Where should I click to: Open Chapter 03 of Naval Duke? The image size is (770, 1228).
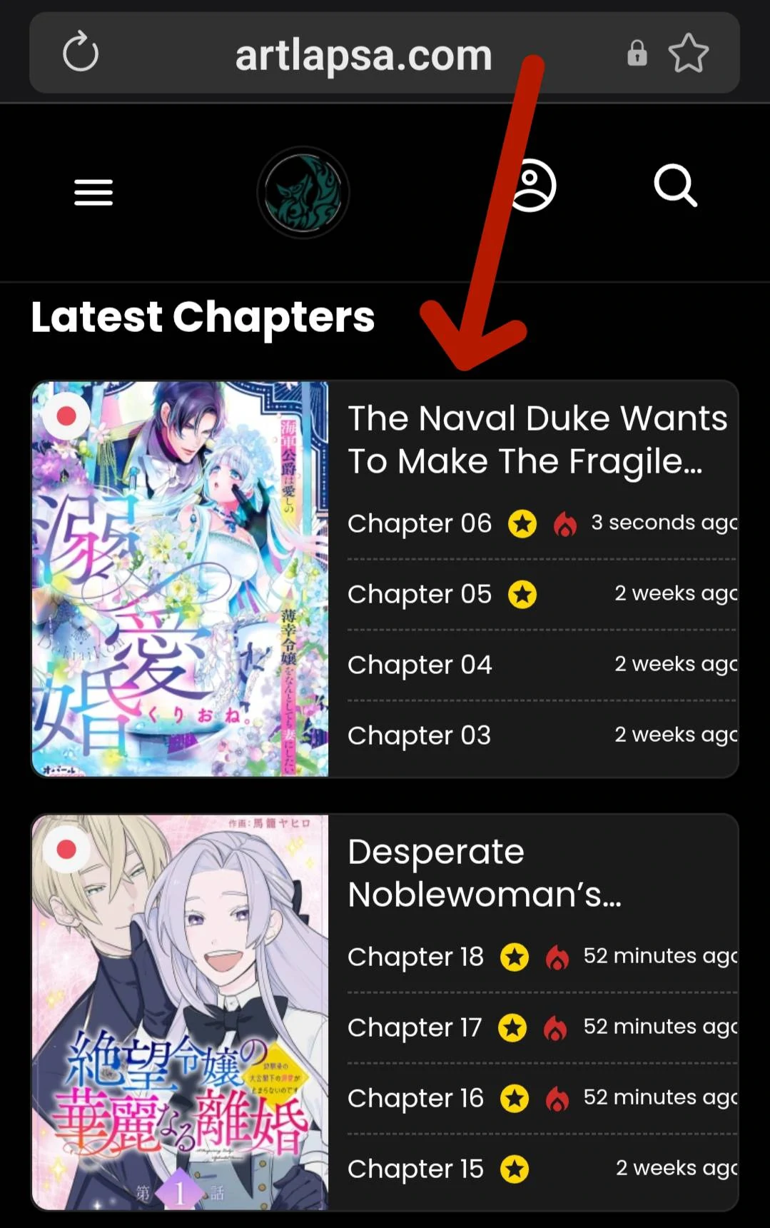420,736
